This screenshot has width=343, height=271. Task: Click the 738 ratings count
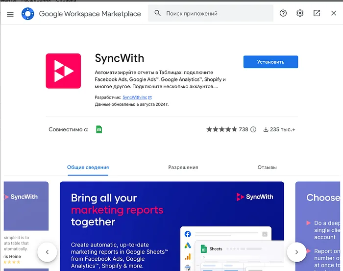pos(244,129)
